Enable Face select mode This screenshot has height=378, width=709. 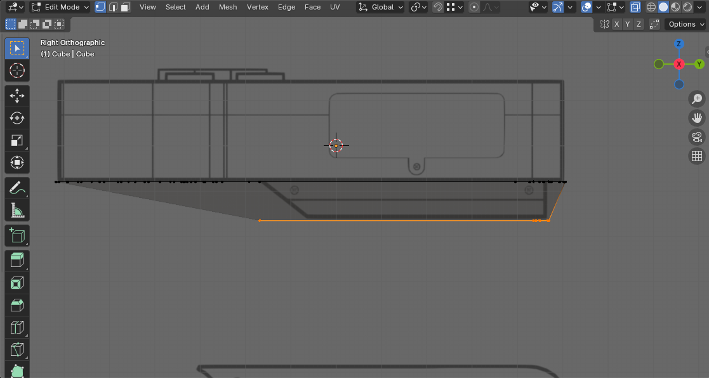click(x=126, y=7)
